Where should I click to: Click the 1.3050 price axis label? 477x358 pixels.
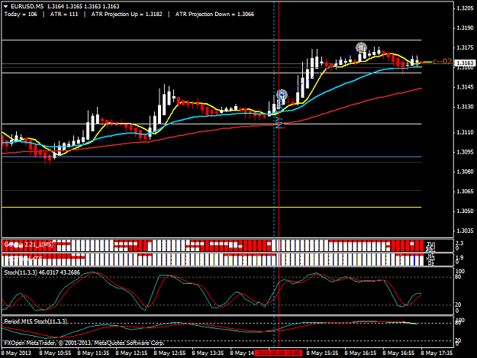tap(465, 211)
